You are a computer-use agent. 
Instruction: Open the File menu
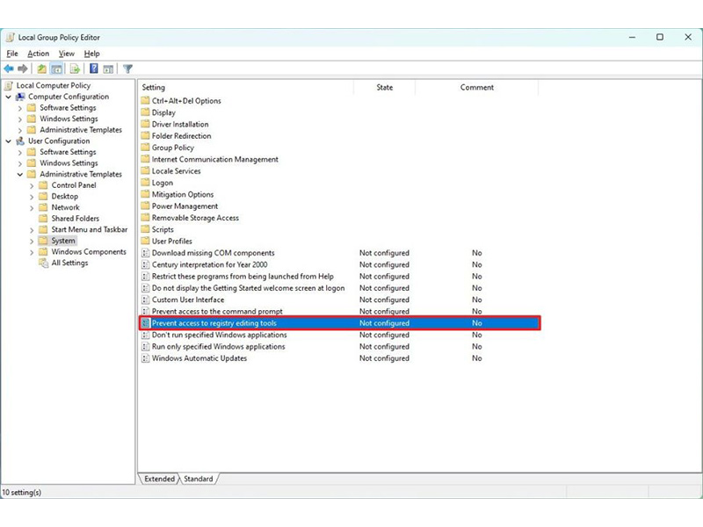[12, 54]
